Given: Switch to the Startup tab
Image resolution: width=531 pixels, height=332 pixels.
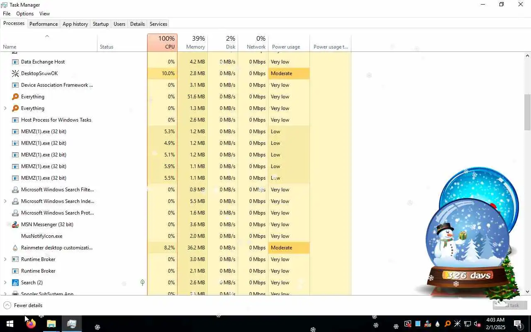Looking at the screenshot, I should point(100,24).
